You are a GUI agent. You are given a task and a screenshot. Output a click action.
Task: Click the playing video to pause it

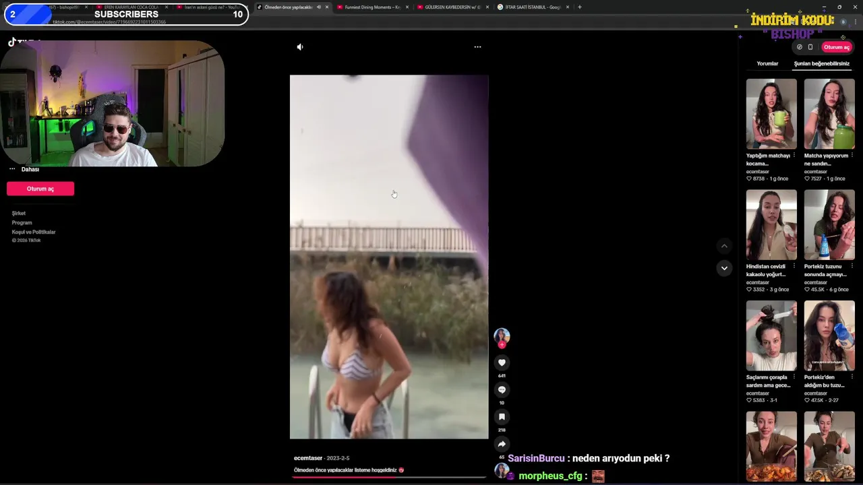[389, 257]
